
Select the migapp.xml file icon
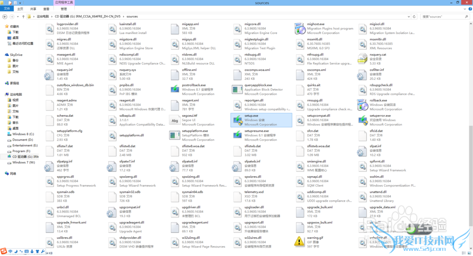pos(175,29)
